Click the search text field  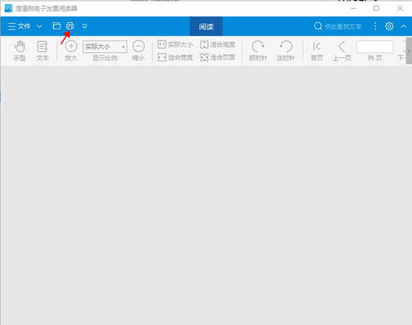click(x=343, y=26)
